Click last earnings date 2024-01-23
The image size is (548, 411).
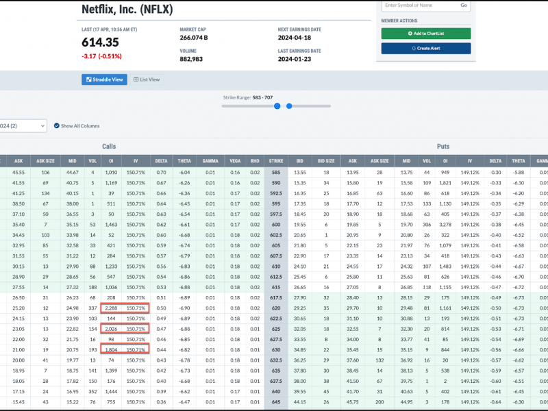tap(295, 59)
